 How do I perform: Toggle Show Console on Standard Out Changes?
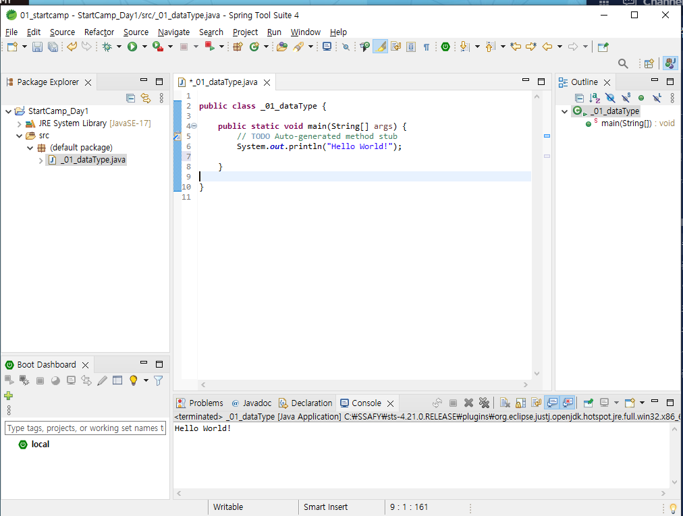coord(552,403)
